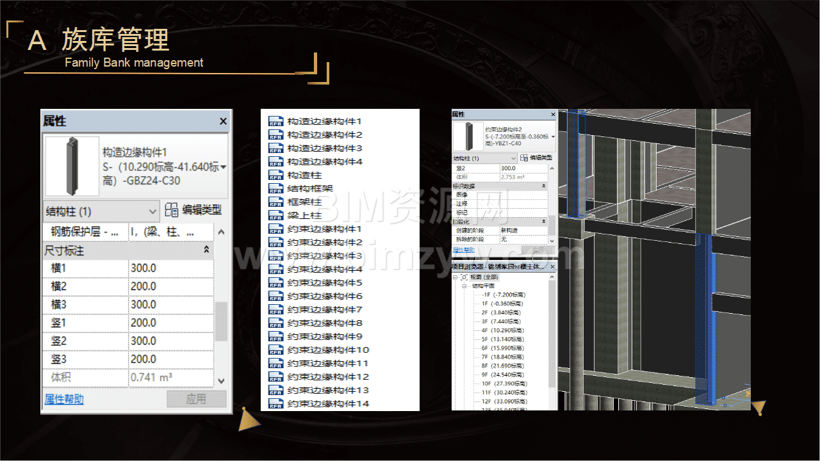Screen dimensions: 820x461
Task: Click the RFA file icon for 约束边缘构件6
Action: (275, 296)
